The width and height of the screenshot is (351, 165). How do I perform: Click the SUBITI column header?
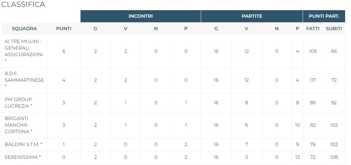334,29
